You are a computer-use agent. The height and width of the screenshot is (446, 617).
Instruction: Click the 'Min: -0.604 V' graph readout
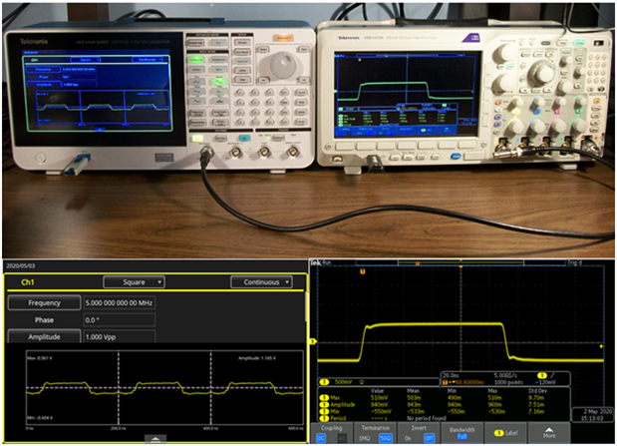coord(39,418)
